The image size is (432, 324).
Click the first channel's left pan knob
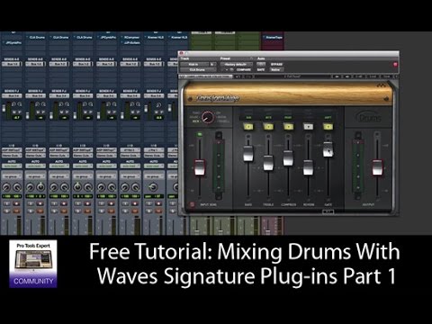click(6, 188)
